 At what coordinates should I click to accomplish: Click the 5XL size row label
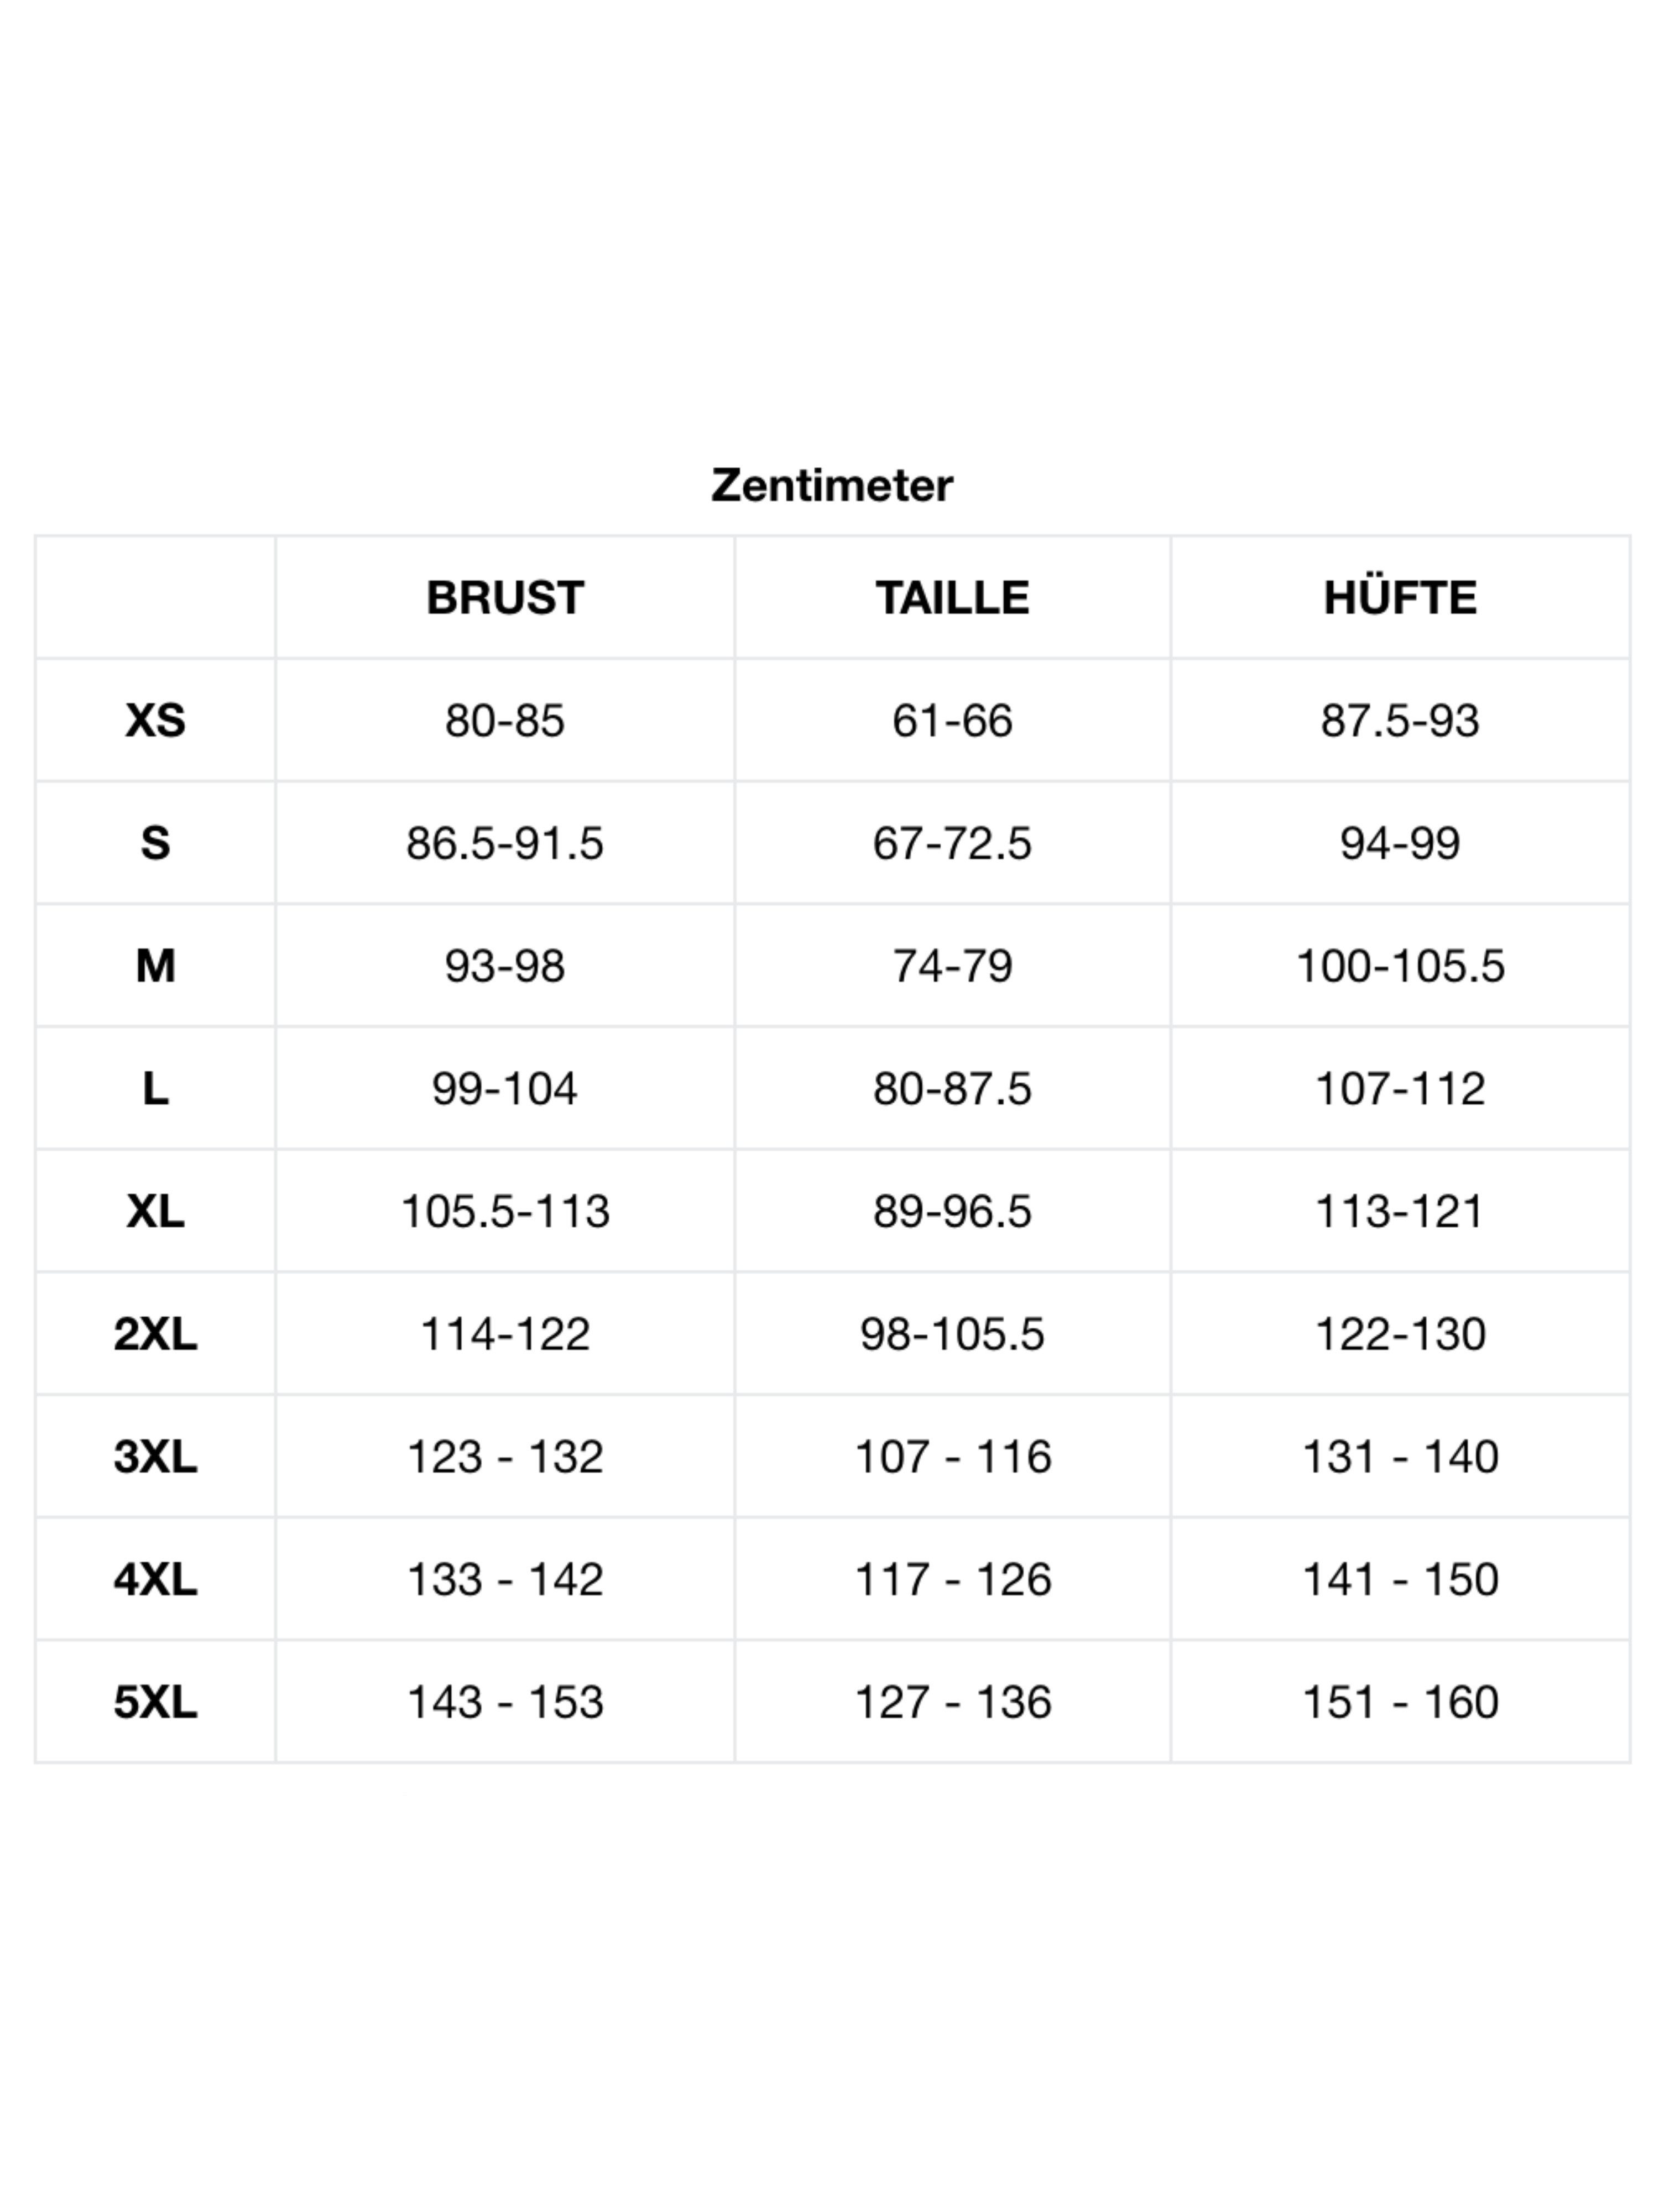pos(155,1702)
